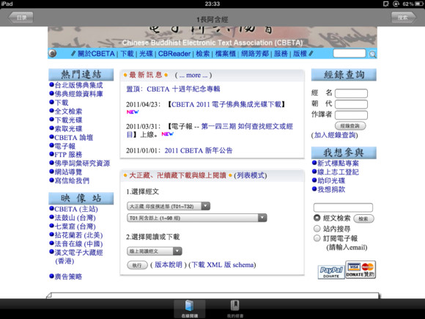Viewport: 425px width, 319px height.
Task: Open 線上志工登記 link
Action: coord(338,172)
